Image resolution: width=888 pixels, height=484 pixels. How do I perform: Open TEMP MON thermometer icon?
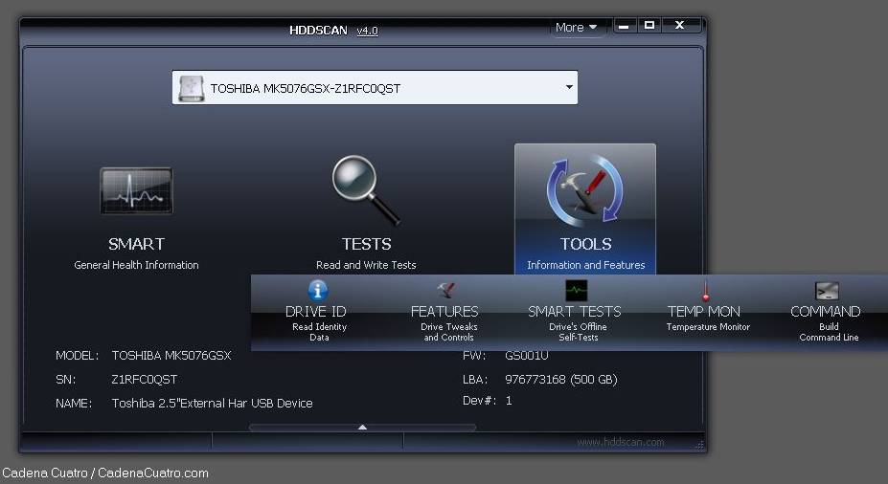coord(706,291)
